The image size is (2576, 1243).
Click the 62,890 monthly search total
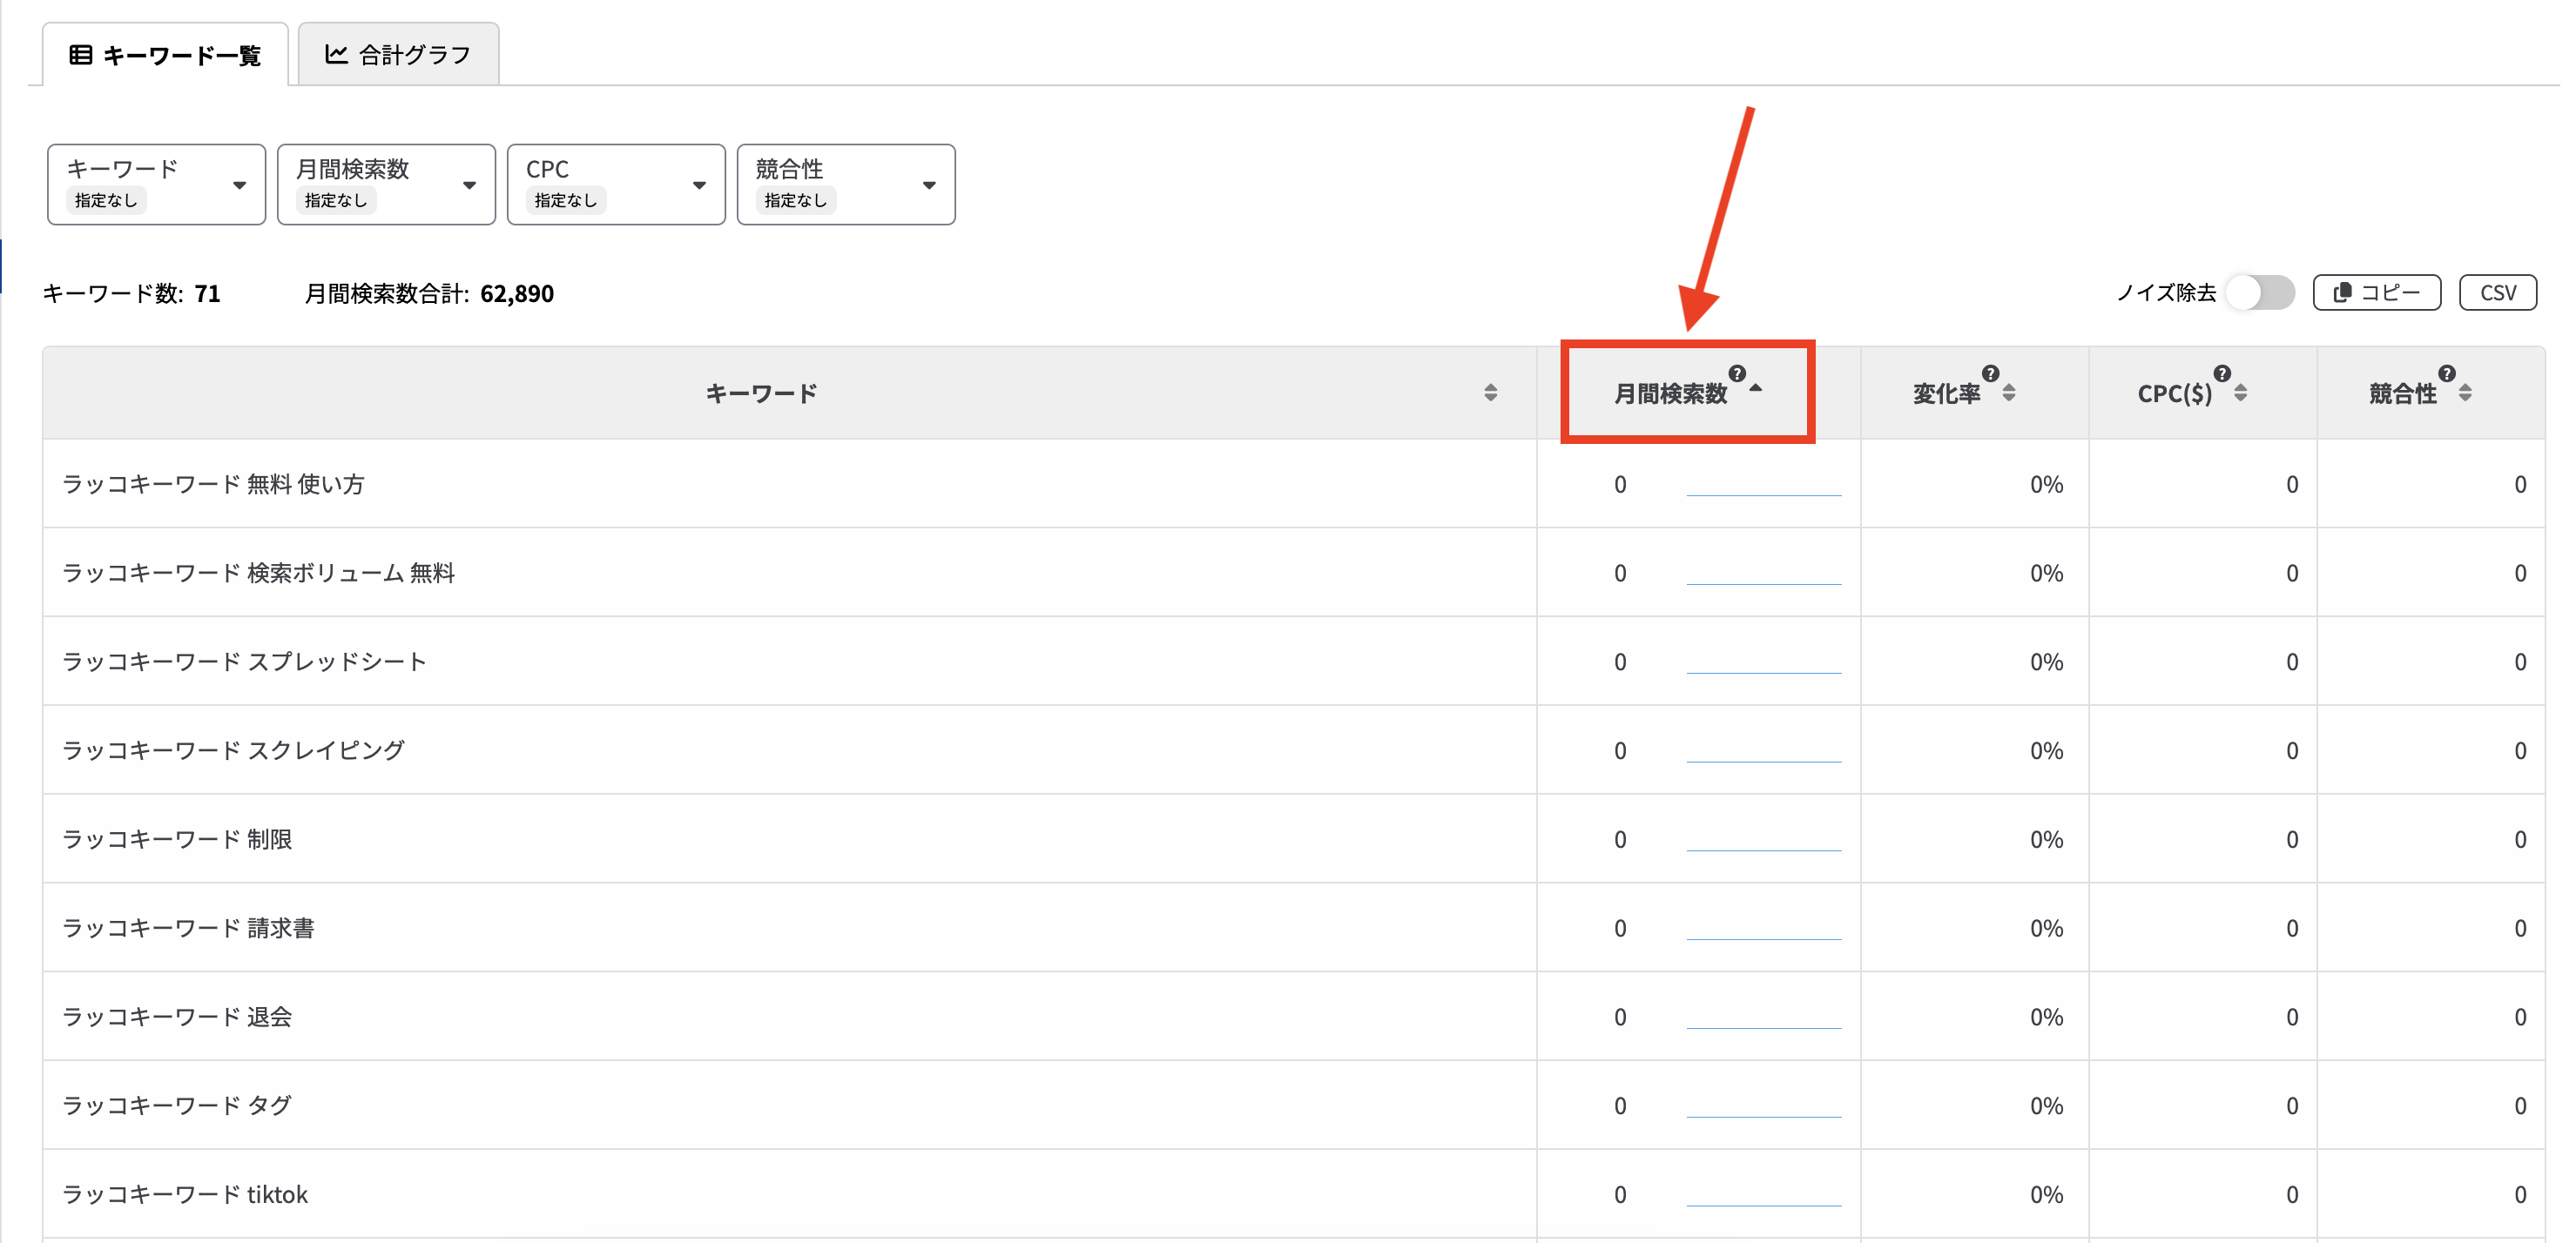coord(517,293)
